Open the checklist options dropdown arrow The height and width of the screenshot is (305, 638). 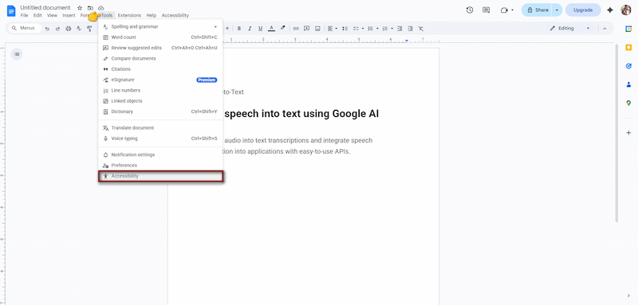(x=362, y=29)
